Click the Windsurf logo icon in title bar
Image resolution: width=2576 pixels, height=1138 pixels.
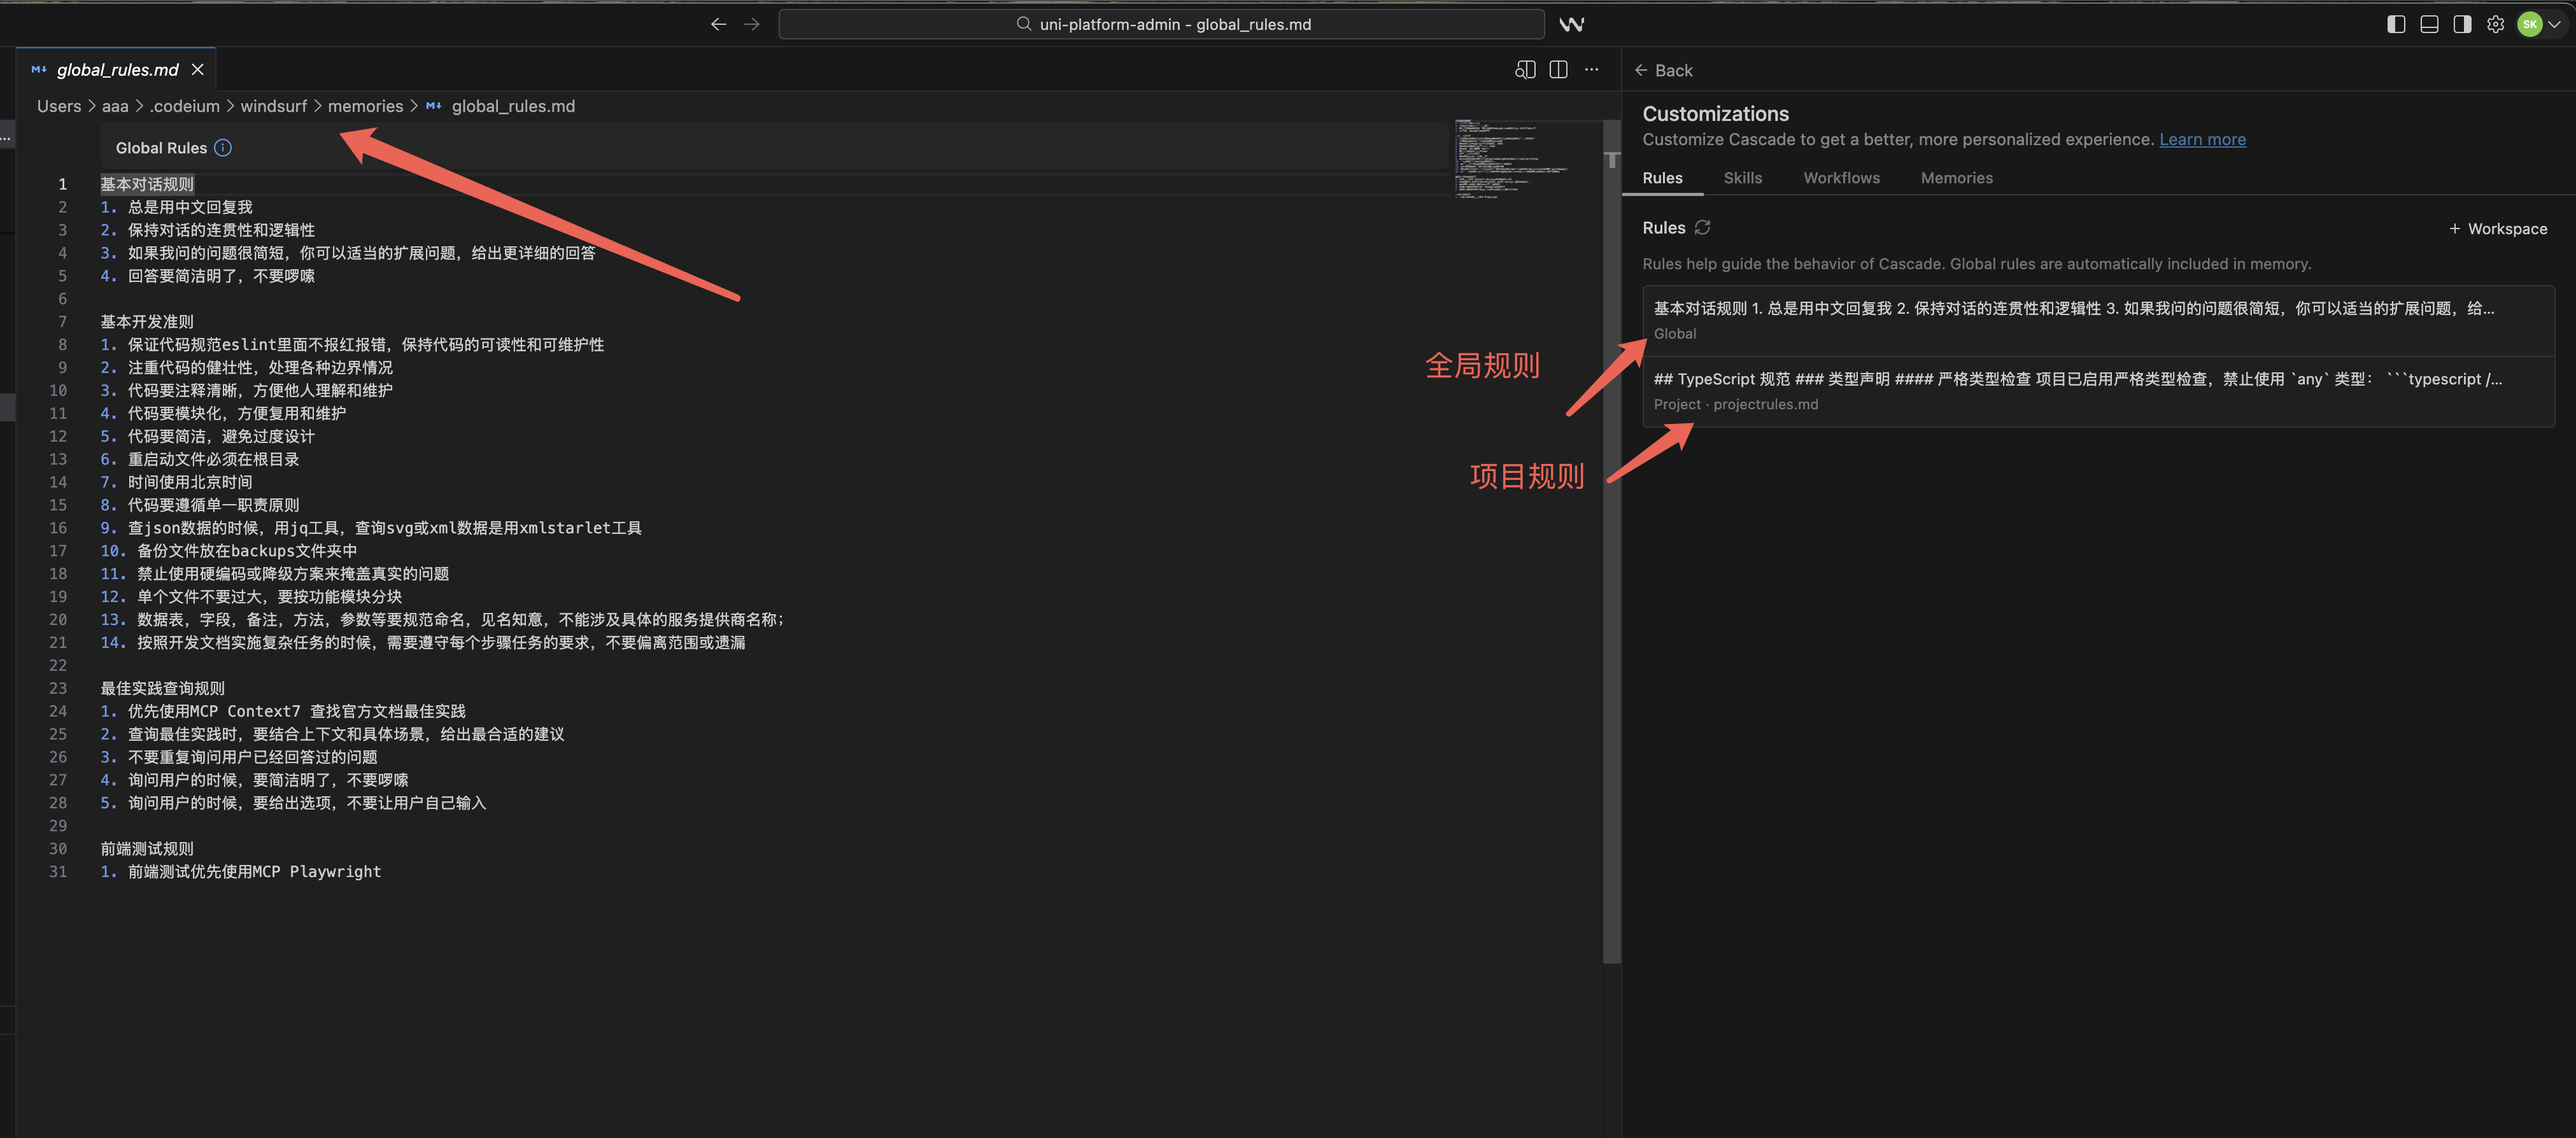click(x=1571, y=24)
